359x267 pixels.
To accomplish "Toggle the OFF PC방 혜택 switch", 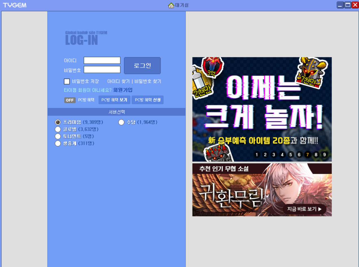I will (70, 100).
